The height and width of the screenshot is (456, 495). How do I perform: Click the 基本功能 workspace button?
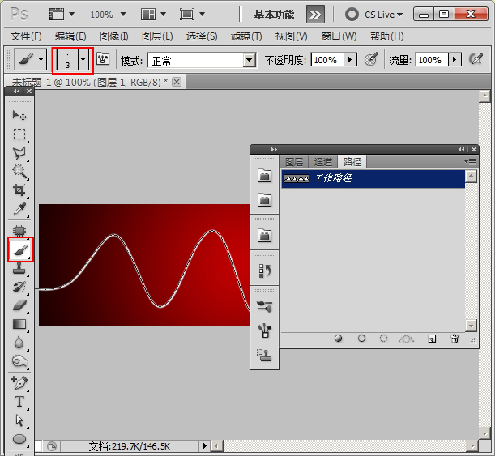(x=274, y=15)
